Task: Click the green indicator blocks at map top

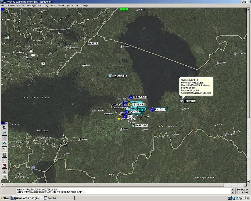Action: click(124, 9)
